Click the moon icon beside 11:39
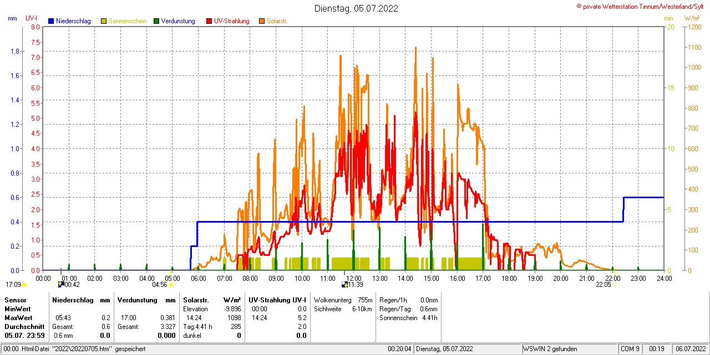Image resolution: width=710 pixels, height=355 pixels. pyautogui.click(x=344, y=285)
